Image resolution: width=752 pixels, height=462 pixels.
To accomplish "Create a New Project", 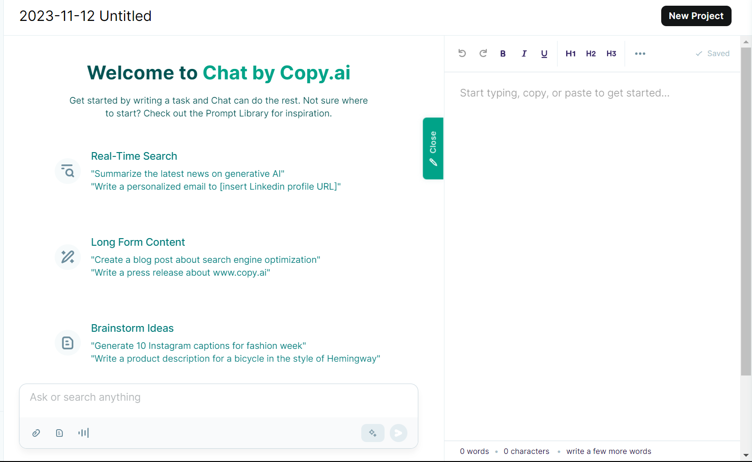I will pos(696,16).
